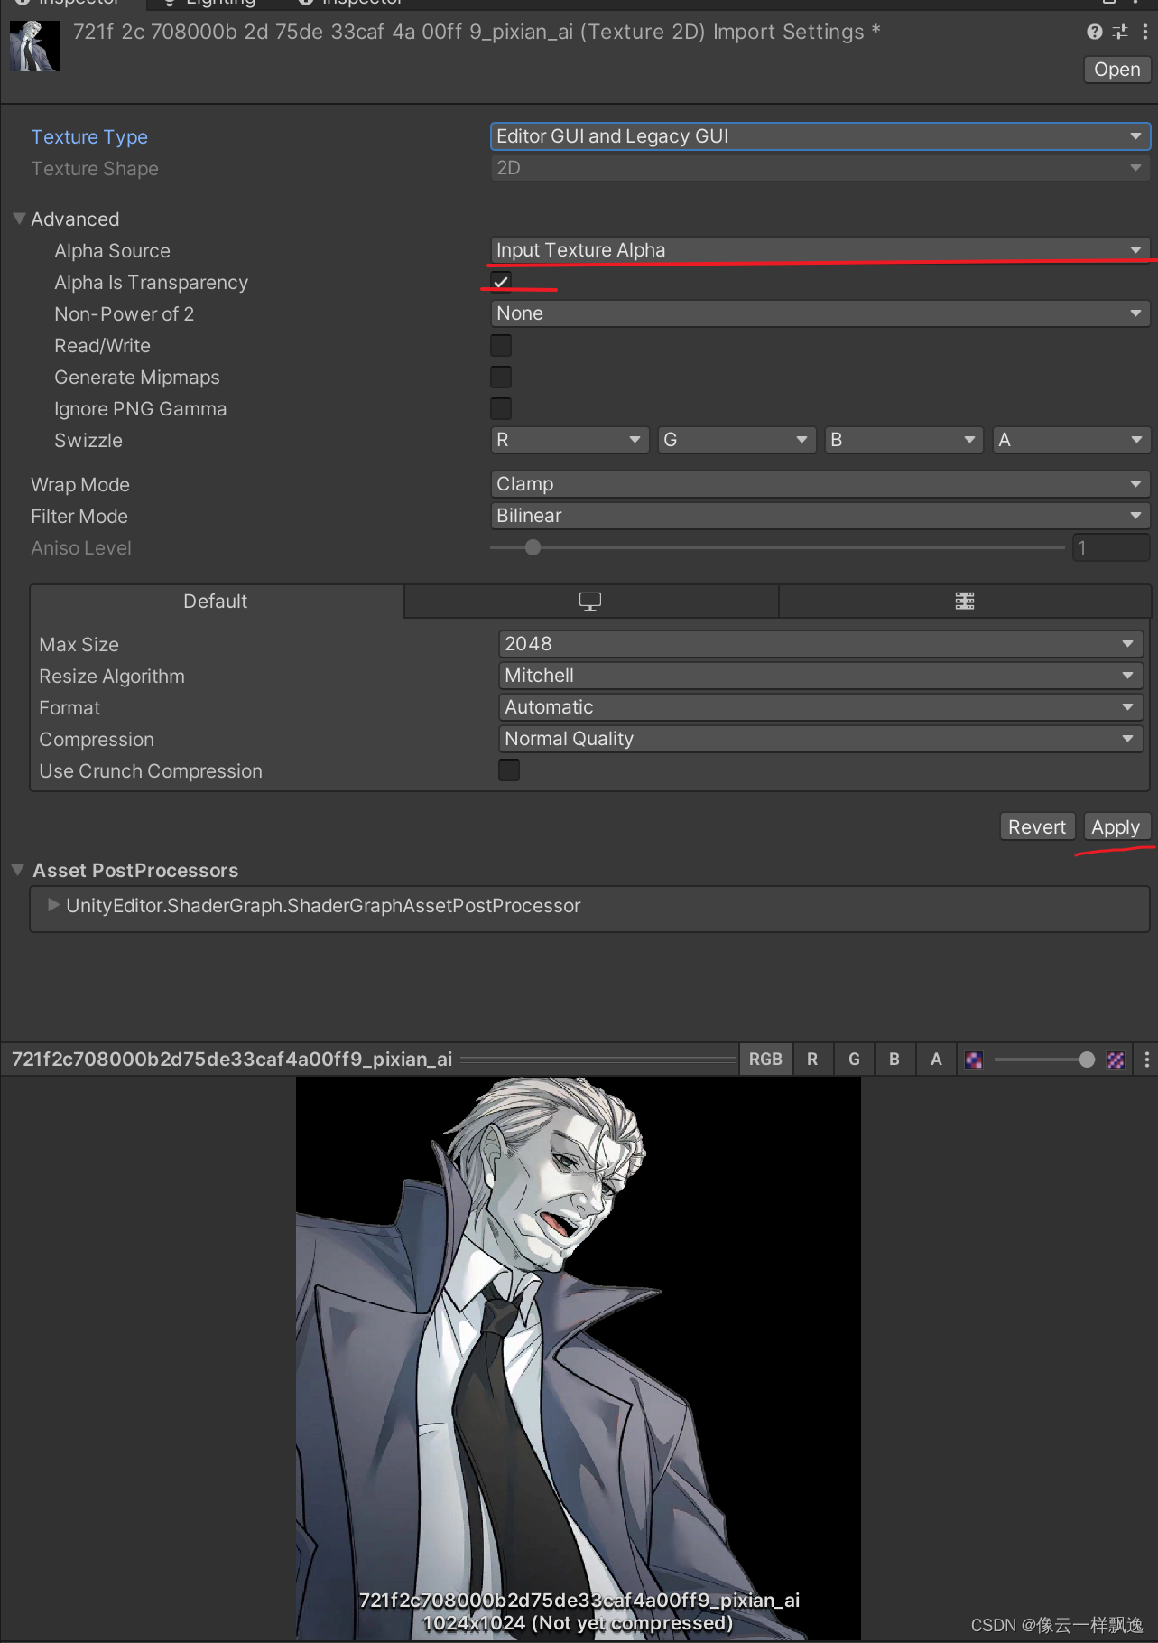Viewport: 1158px width, 1643px height.
Task: Open the Non-Power of 2 dropdown
Action: point(820,313)
